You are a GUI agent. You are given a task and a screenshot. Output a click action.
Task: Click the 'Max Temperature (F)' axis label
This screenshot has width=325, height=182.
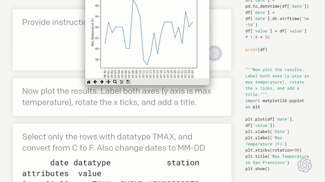tap(93, 32)
